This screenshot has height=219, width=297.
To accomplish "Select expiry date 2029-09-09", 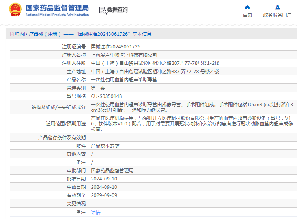I will coord(104,195).
